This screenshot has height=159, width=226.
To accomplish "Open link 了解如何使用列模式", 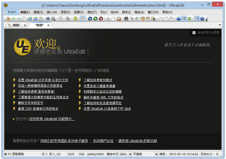I will coord(98,80).
